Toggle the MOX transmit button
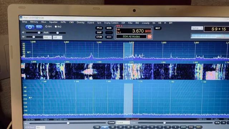The width and height of the screenshot is (229, 129). coord(109,37)
